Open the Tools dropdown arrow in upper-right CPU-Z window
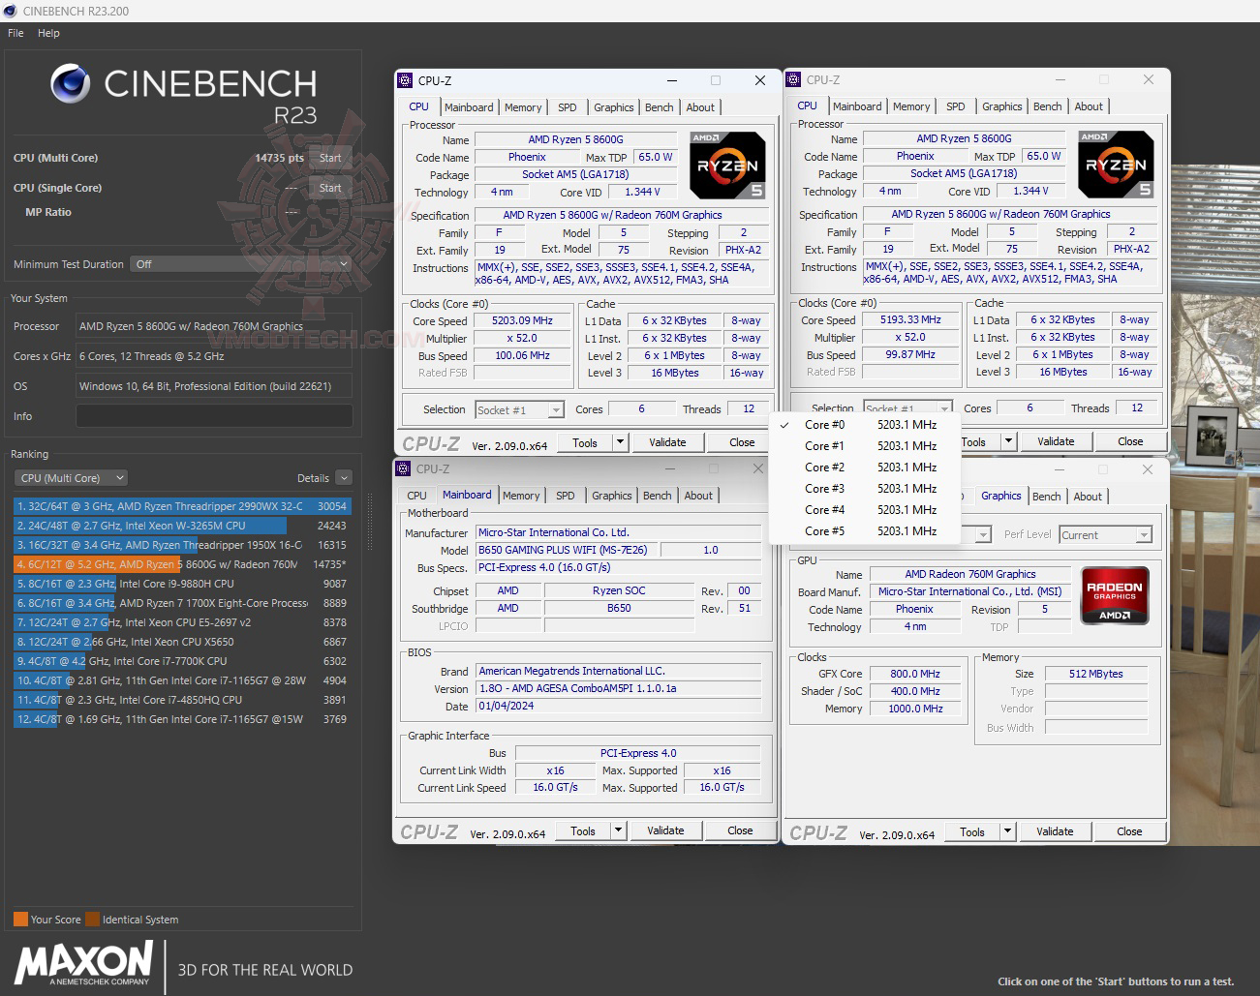The width and height of the screenshot is (1260, 996). pos(1008,441)
